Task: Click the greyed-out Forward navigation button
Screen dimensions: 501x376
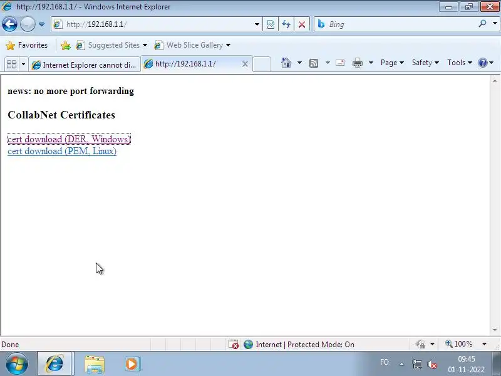Action: (28, 24)
